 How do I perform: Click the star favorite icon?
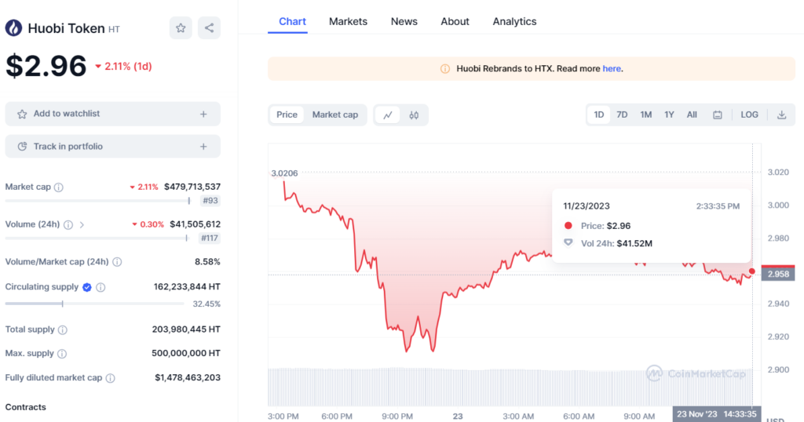(181, 28)
